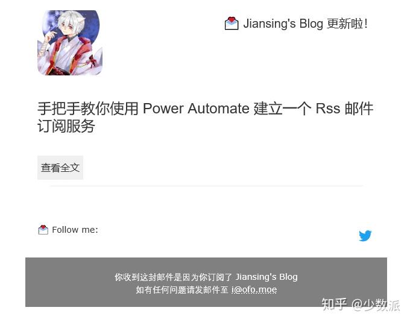410x322 pixels.
Task: Click the love-letter envelope icon beside Jiansing's Blog header
Action: point(232,24)
